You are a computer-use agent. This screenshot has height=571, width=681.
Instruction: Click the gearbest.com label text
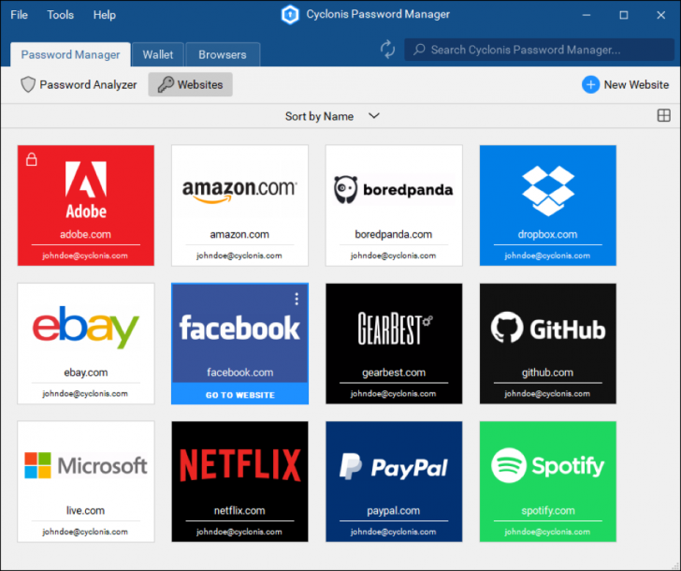click(394, 373)
